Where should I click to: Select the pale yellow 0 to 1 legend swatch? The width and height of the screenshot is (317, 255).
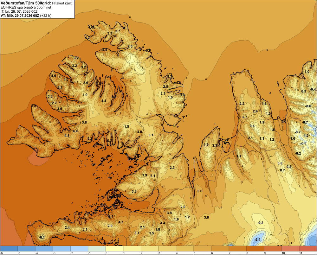point(114,249)
